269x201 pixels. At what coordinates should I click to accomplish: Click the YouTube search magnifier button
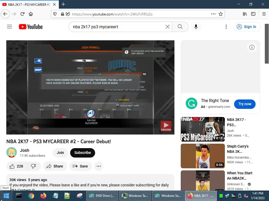(180, 27)
